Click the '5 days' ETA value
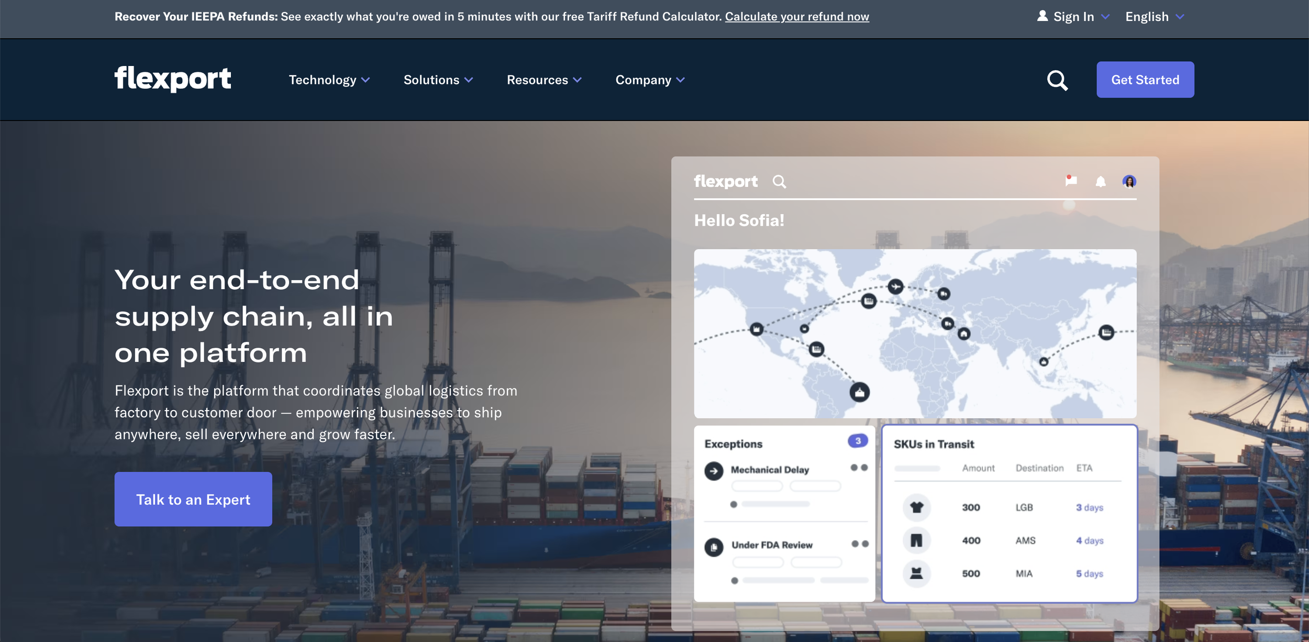The width and height of the screenshot is (1309, 642). tap(1090, 574)
